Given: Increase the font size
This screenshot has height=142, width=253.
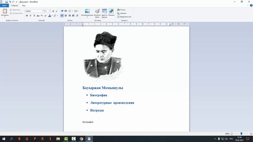Looking at the screenshot, I should pyautogui.click(x=53, y=11).
